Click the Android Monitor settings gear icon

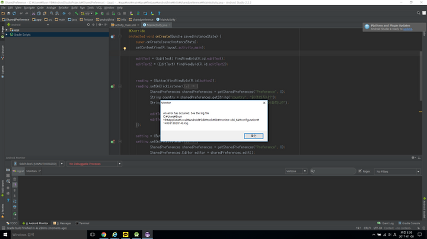point(413,157)
